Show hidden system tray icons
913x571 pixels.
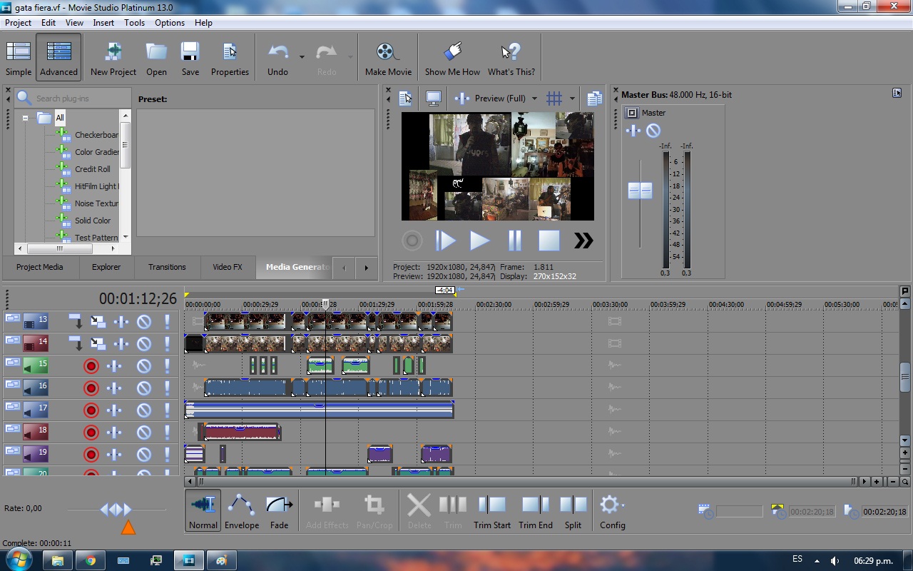click(817, 560)
